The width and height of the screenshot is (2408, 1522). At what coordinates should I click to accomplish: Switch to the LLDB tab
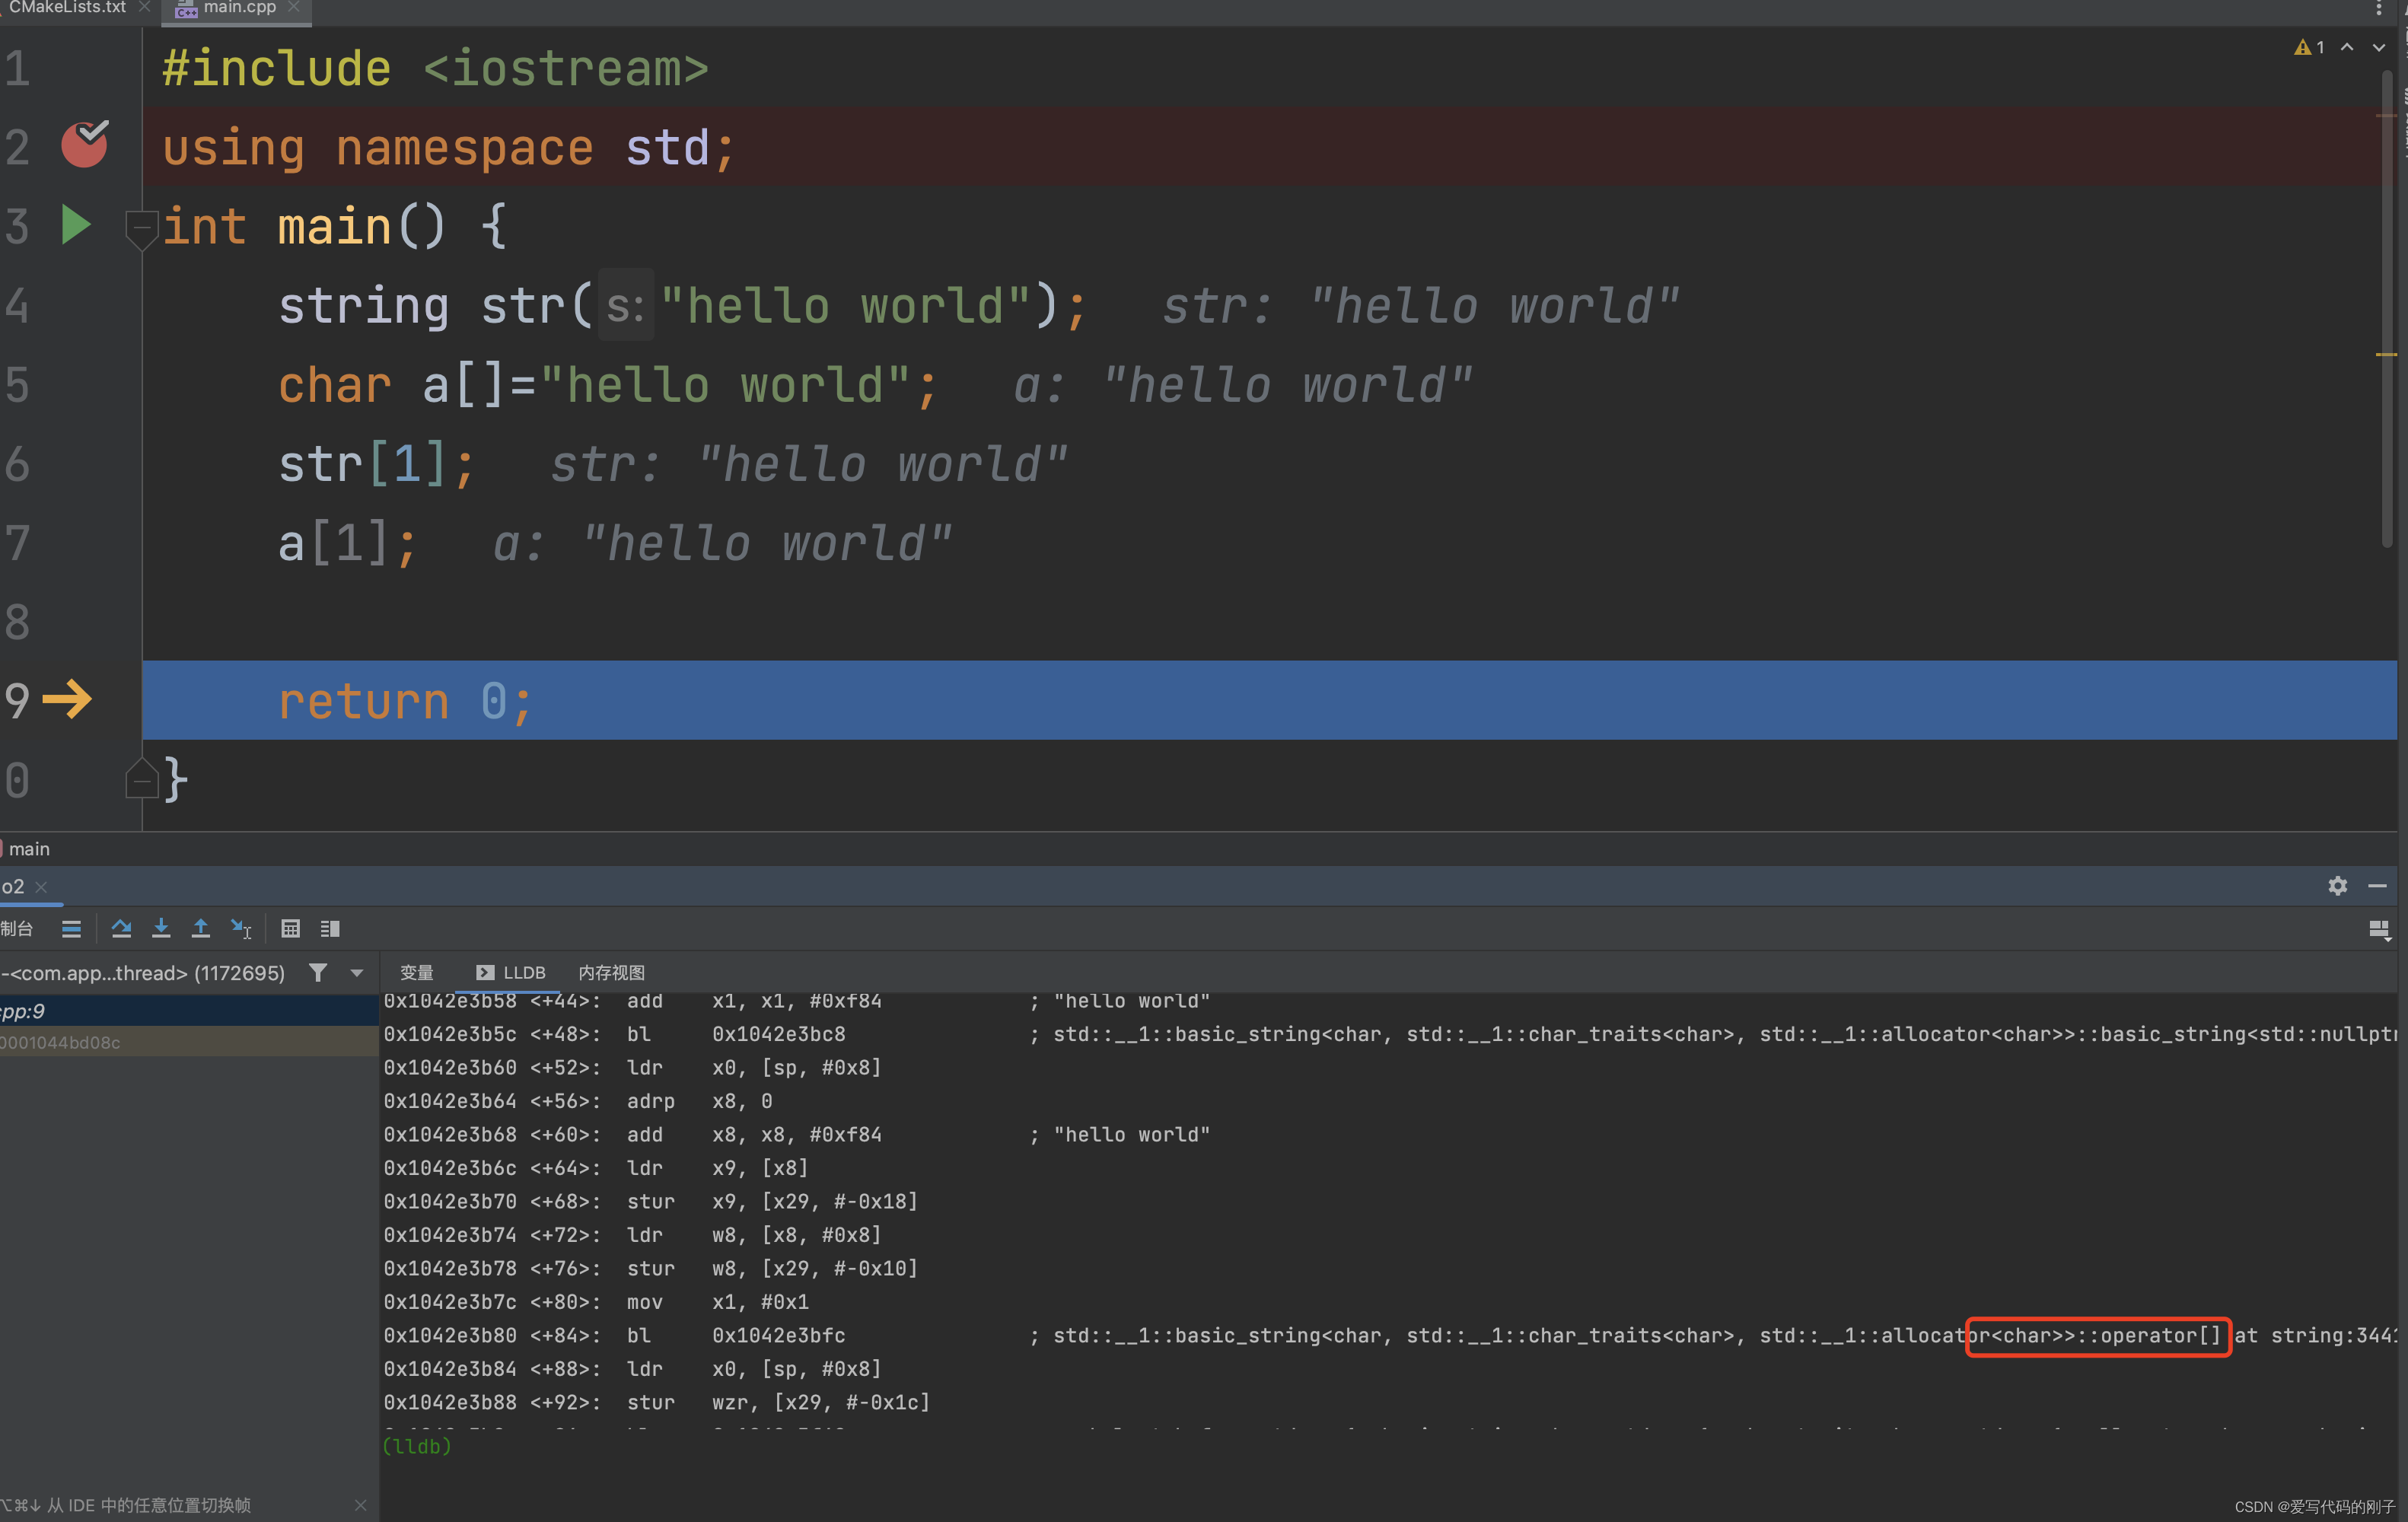click(x=511, y=973)
